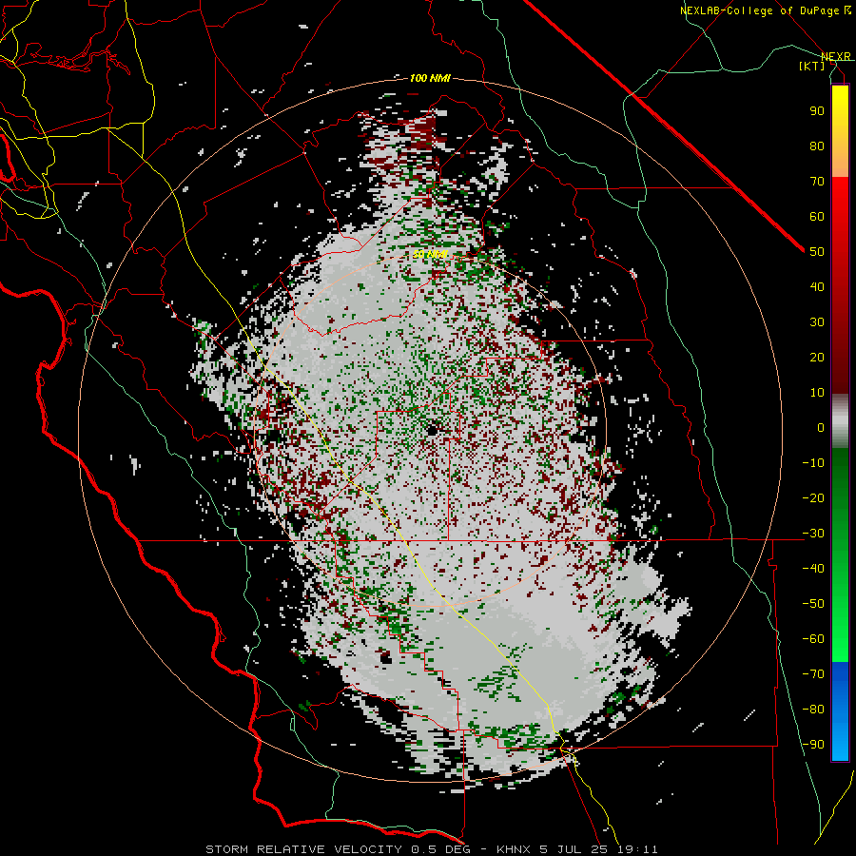Click the 80 value on the velocity scale
The width and height of the screenshot is (856, 856).
coord(817,146)
